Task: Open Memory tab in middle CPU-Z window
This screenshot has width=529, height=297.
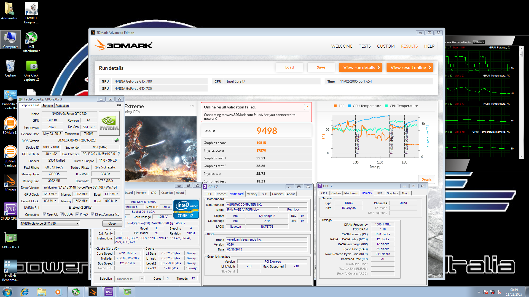Action: (x=252, y=194)
